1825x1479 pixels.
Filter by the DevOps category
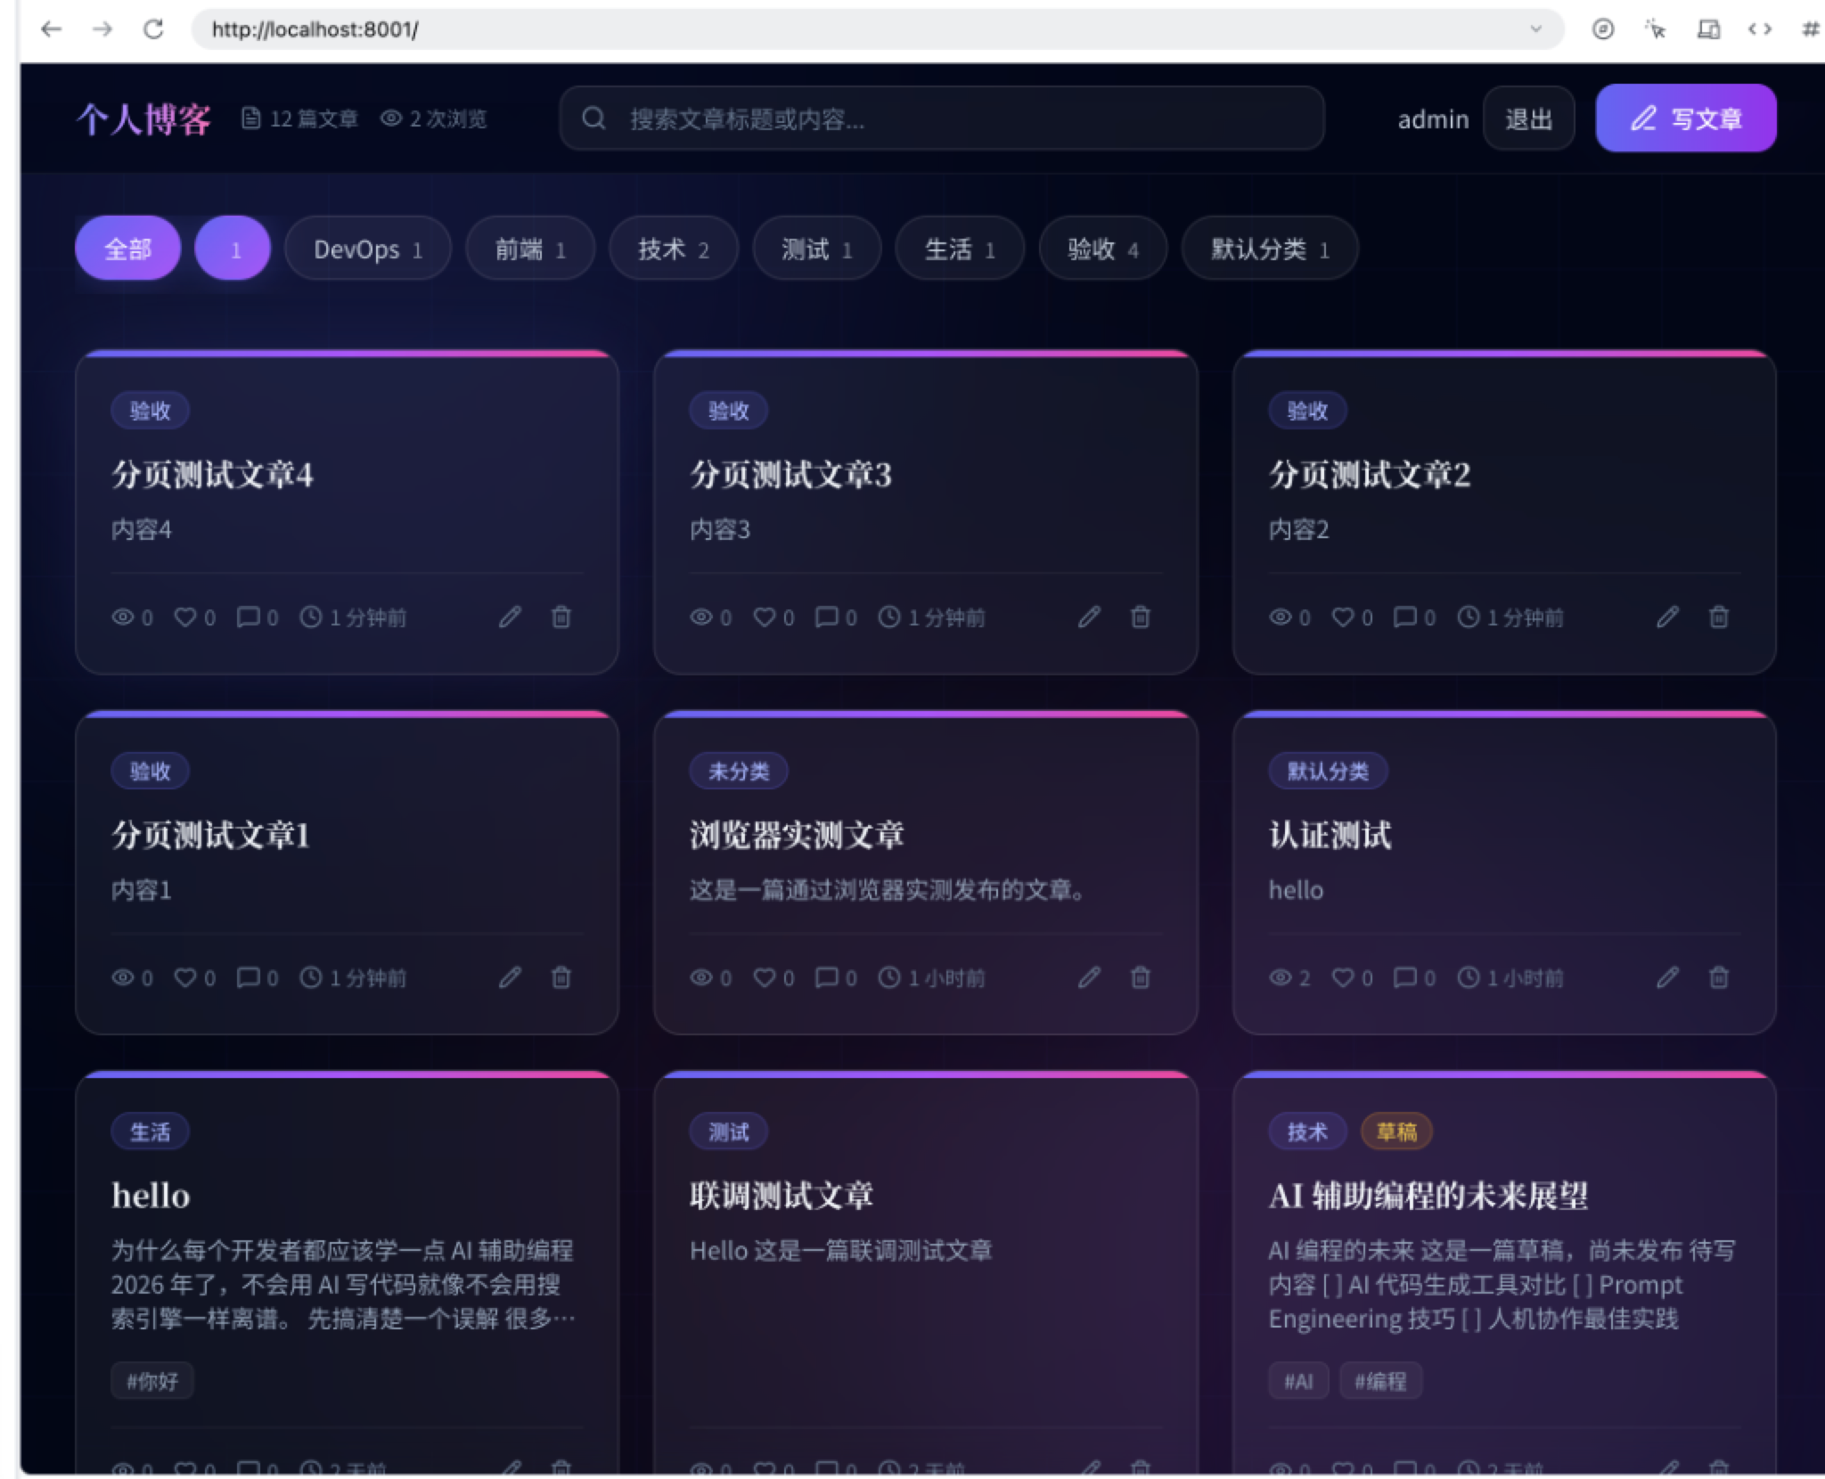coord(368,249)
